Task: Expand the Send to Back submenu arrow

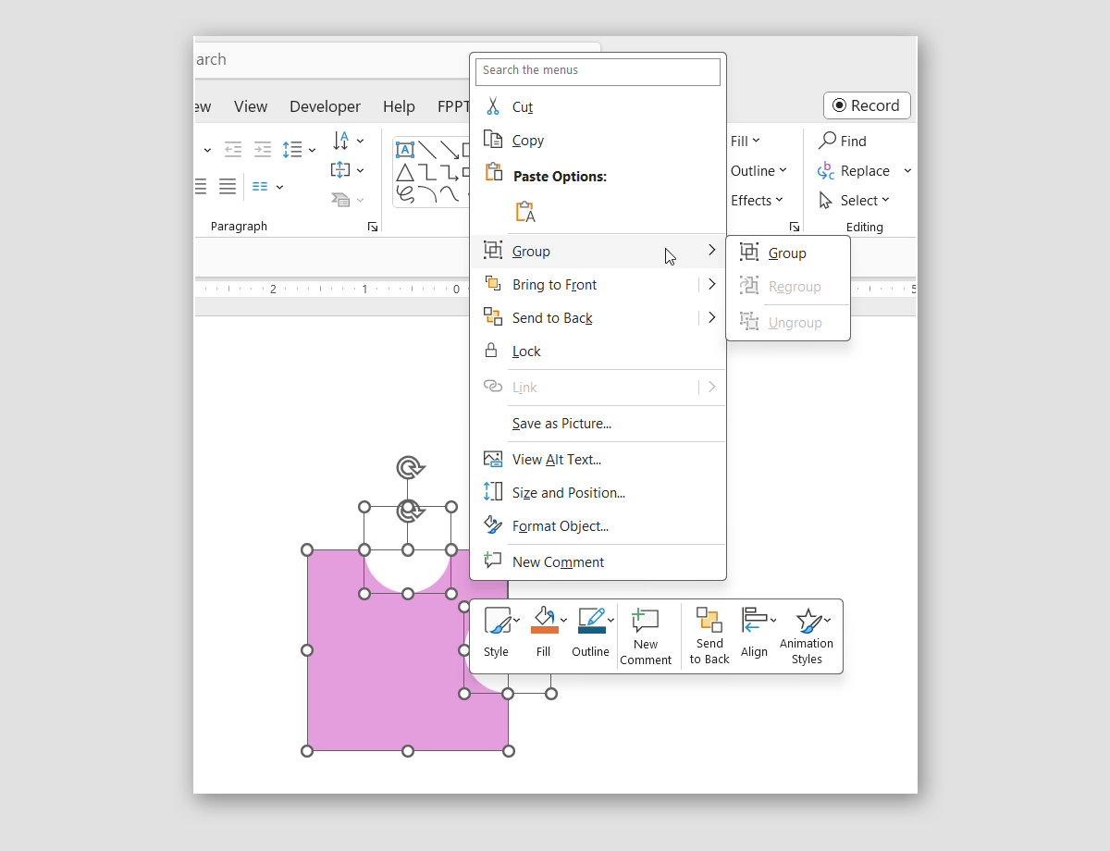Action: [711, 318]
